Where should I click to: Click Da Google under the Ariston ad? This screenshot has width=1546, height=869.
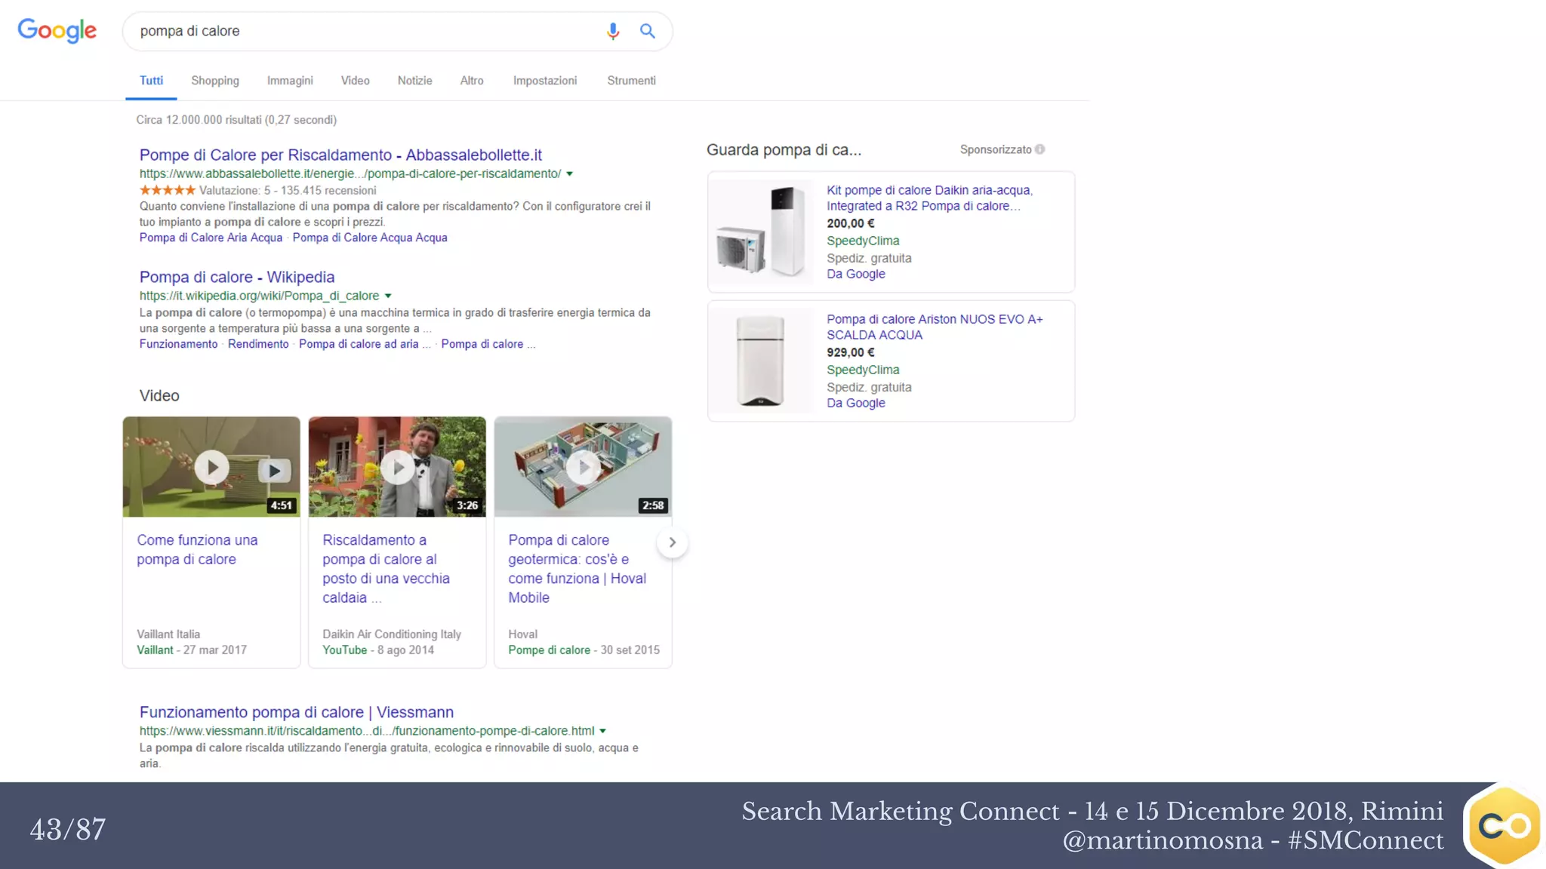click(855, 404)
